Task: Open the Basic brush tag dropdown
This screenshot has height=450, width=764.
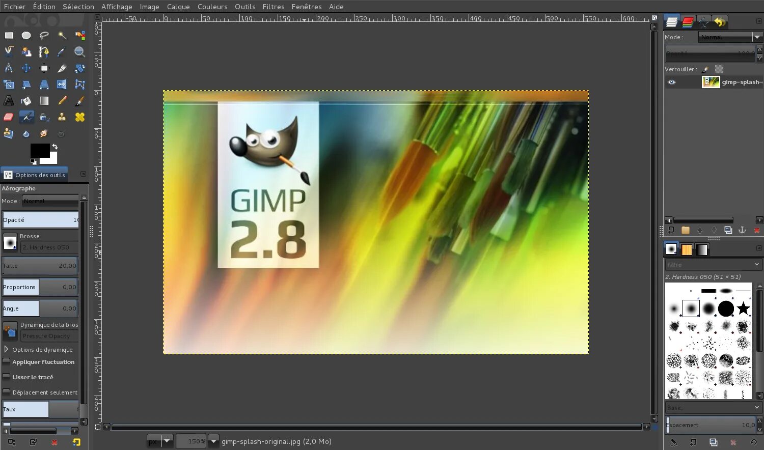Action: 757,407
